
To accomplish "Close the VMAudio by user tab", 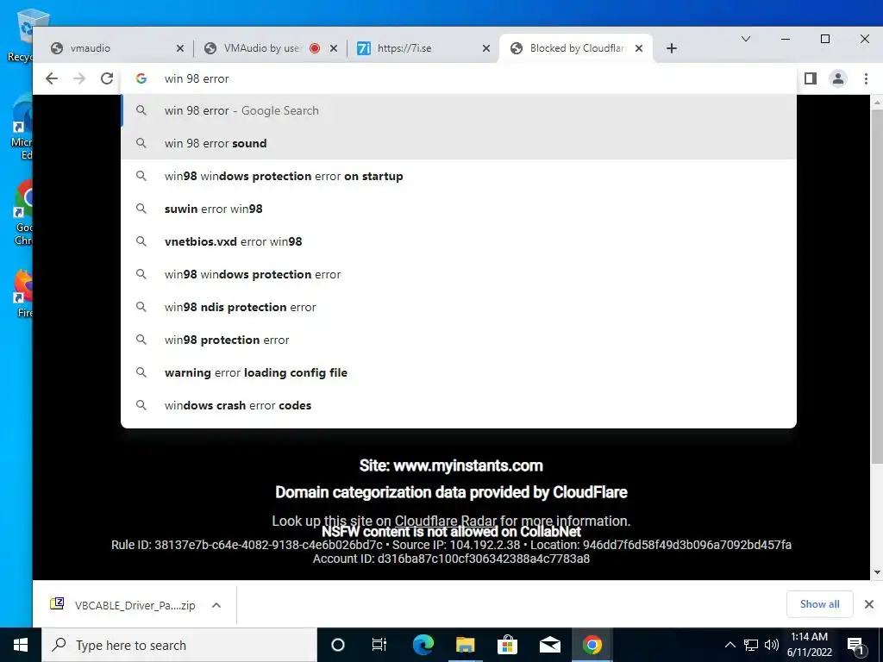I will tap(334, 48).
